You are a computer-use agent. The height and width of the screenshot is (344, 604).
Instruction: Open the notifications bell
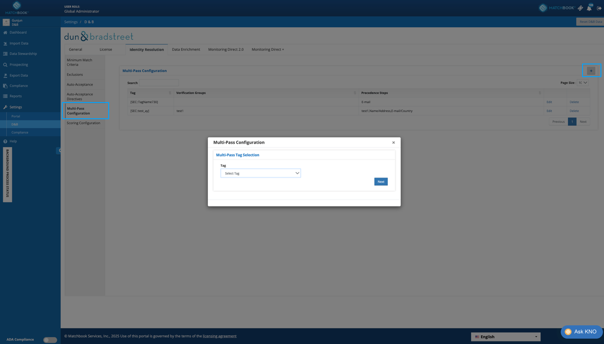589,8
